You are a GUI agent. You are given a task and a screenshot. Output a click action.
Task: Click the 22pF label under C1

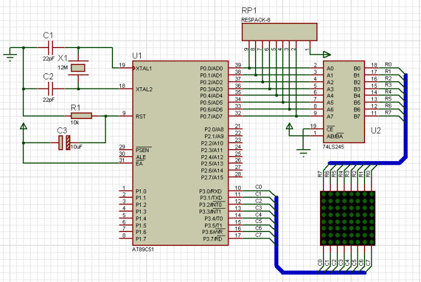(x=49, y=58)
